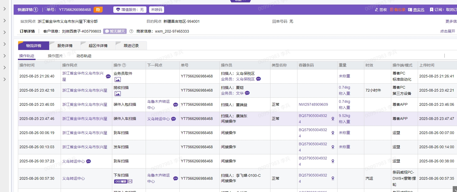Click location pin in 00:13:03 row
This screenshot has height=192, width=457.
pyautogui.click(x=333, y=147)
